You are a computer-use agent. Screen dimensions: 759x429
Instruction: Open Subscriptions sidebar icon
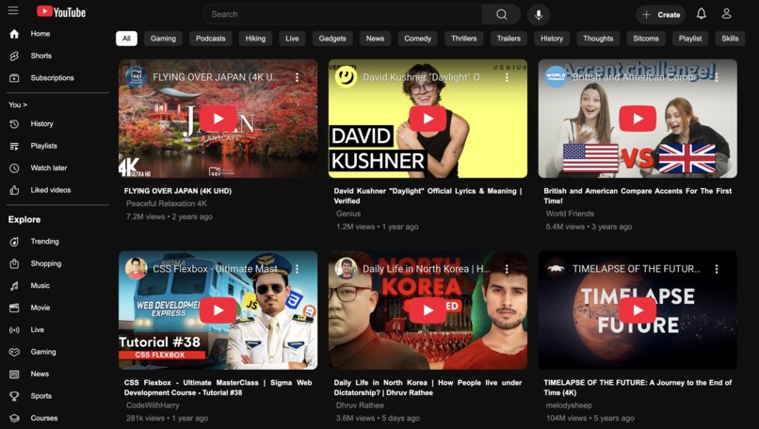[14, 78]
